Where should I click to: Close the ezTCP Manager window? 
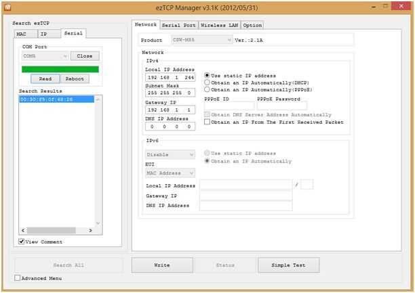401,6
